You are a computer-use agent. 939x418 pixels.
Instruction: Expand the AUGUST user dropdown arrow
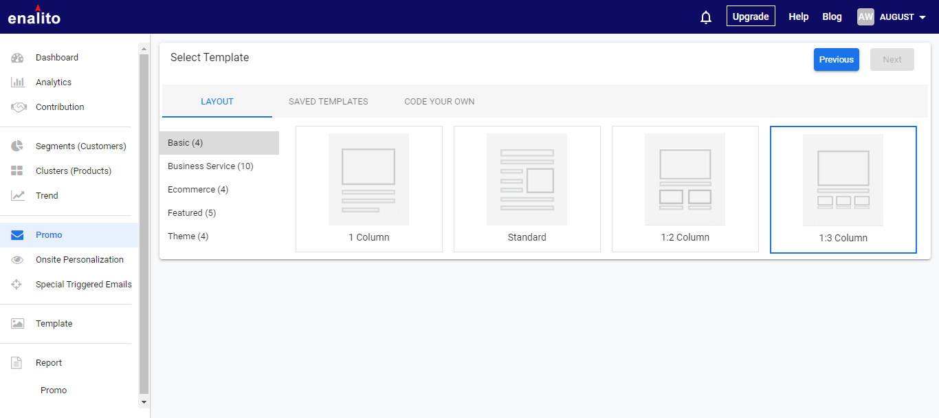coord(923,17)
